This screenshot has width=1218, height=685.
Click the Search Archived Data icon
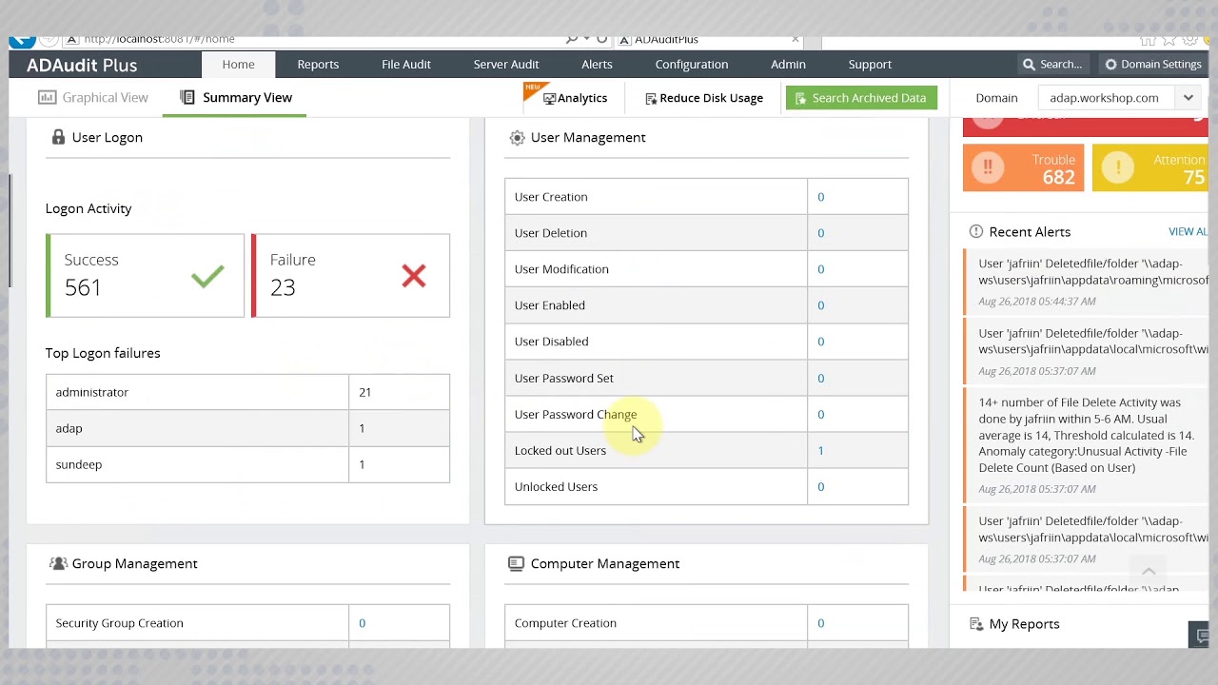point(800,98)
